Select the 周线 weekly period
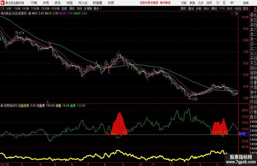The image size is (257, 166). 72,9
